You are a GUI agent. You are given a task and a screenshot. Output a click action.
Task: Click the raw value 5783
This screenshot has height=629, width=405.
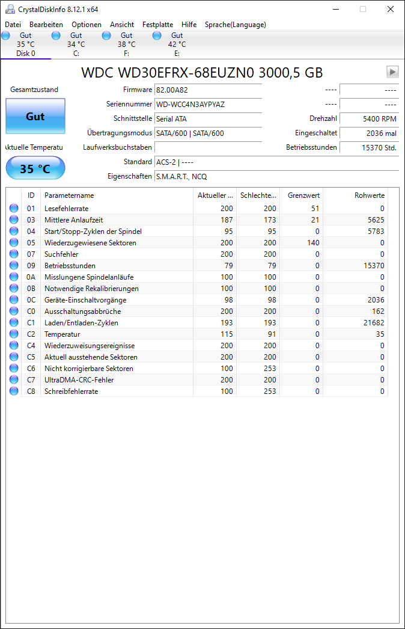(376, 231)
